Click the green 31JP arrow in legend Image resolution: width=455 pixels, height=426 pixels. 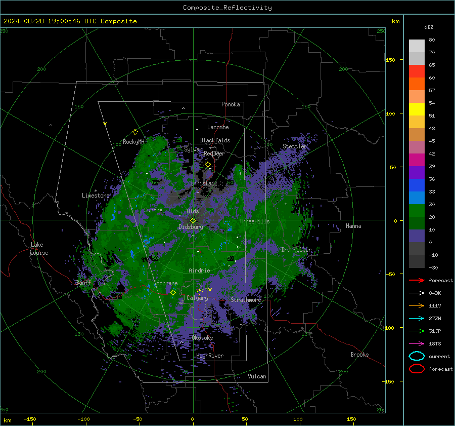417,331
